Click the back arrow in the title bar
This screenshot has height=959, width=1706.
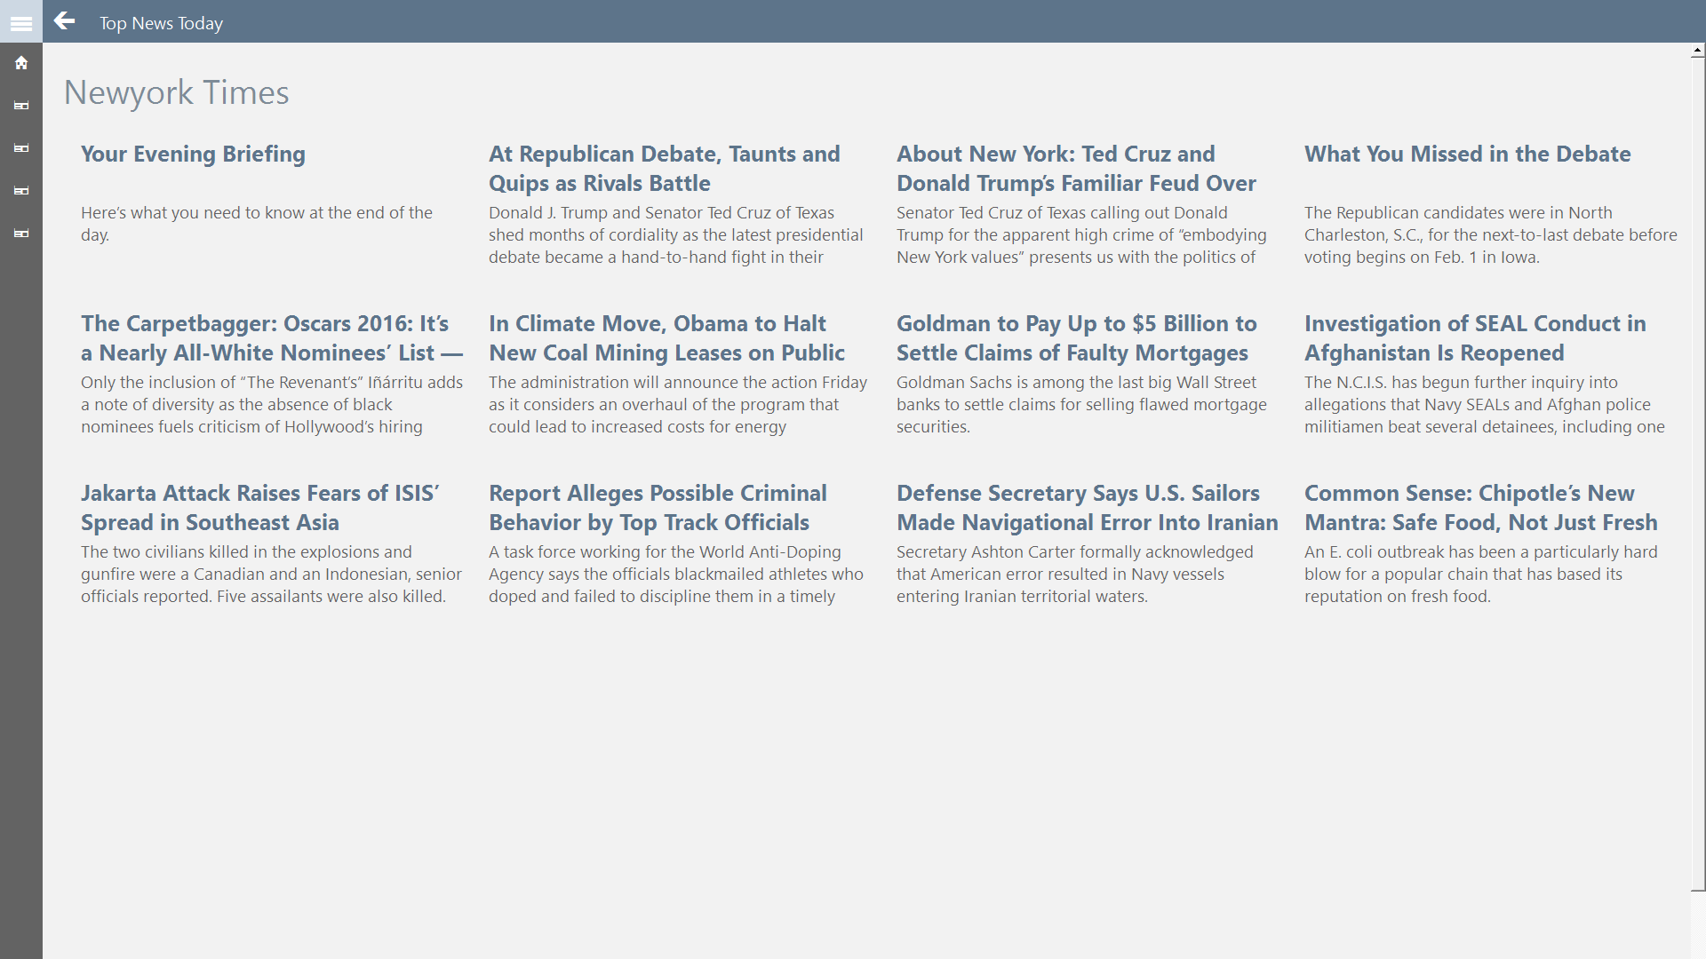coord(64,21)
